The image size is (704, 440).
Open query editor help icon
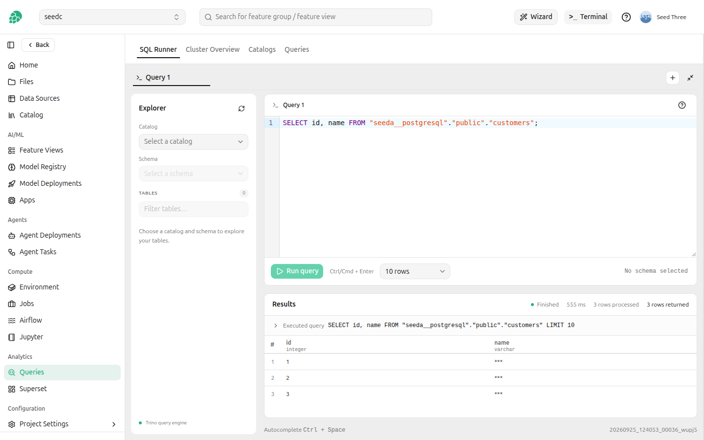(x=682, y=105)
